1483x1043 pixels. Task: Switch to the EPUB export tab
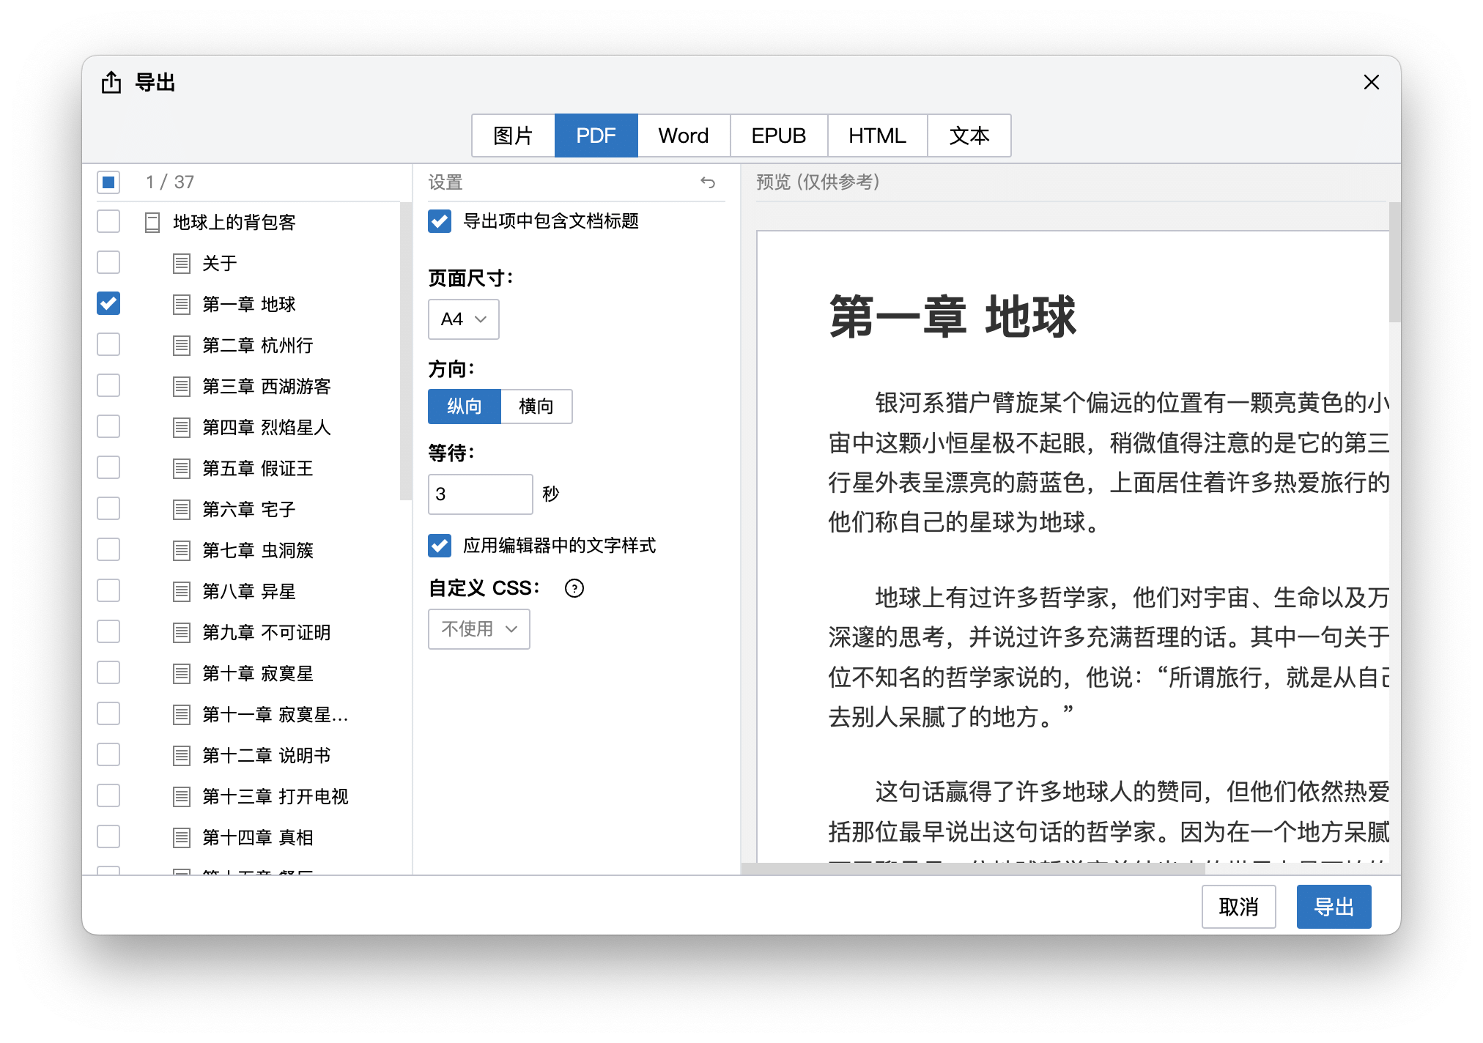779,136
